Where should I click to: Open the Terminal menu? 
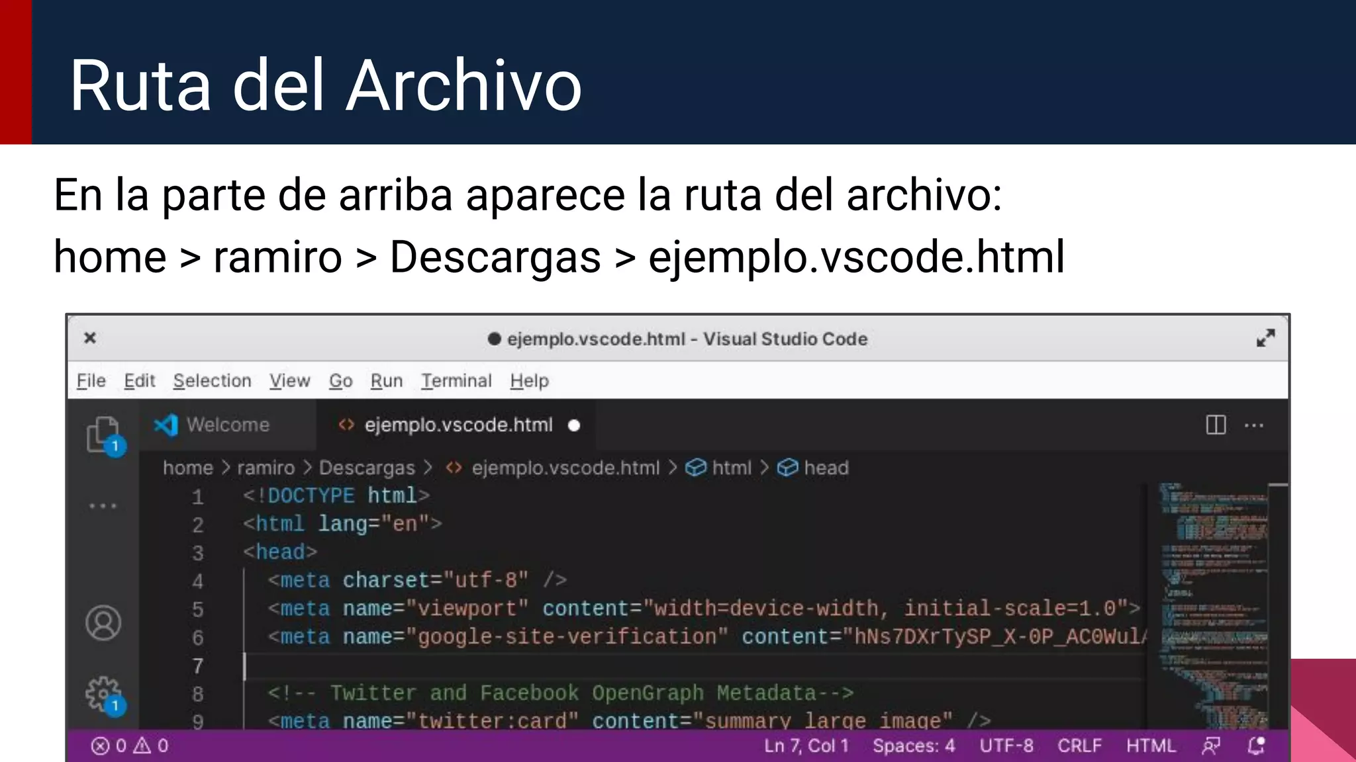tap(456, 381)
